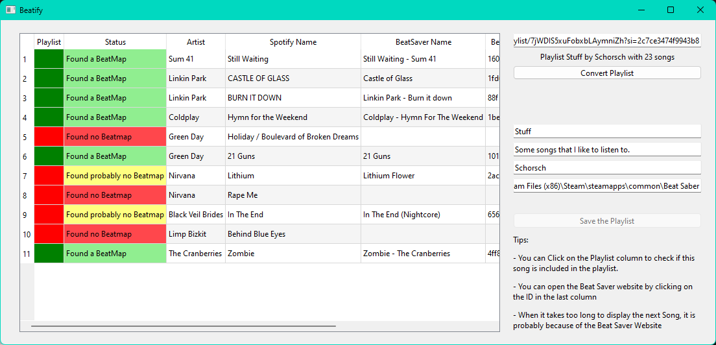Toggle the Playlist cell for Hymn for the Weekend
The image size is (716, 345).
pyautogui.click(x=49, y=117)
